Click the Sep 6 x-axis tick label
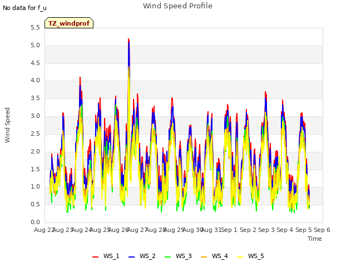356x267 pixels. (x=322, y=230)
